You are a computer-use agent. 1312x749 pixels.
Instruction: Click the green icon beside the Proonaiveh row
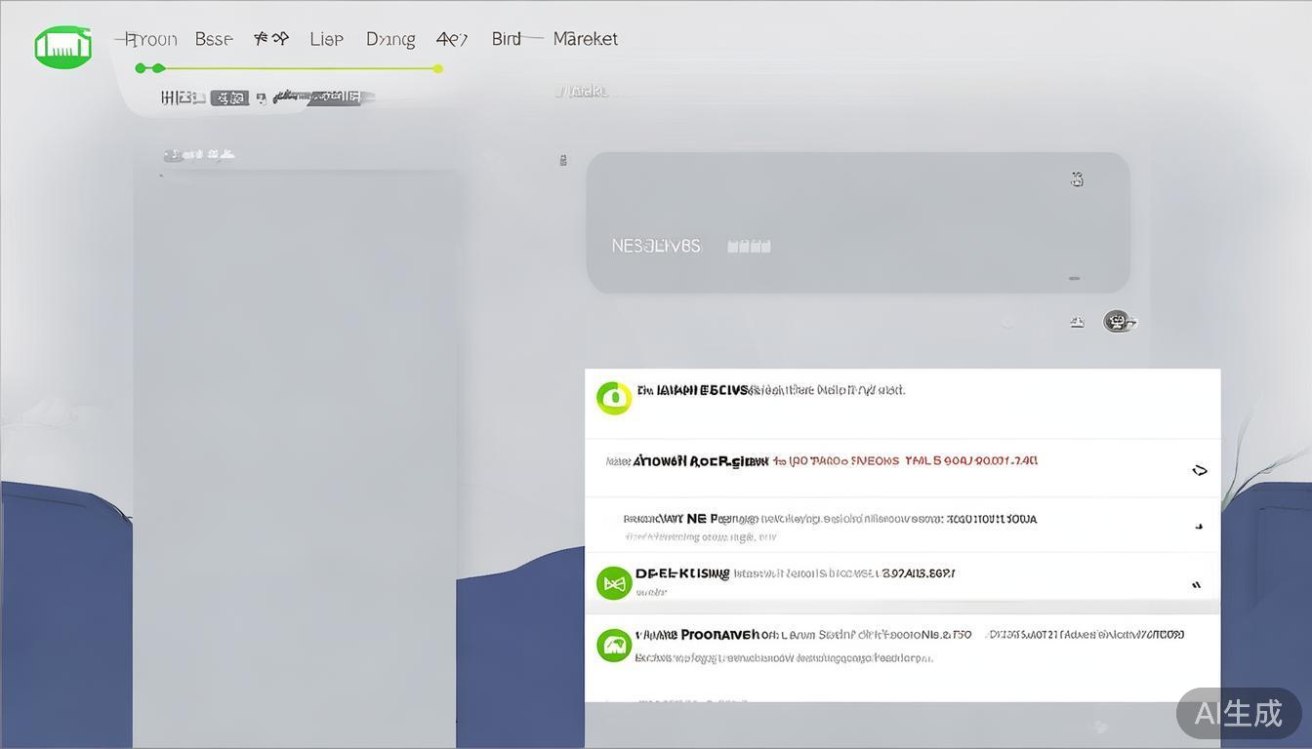[614, 645]
